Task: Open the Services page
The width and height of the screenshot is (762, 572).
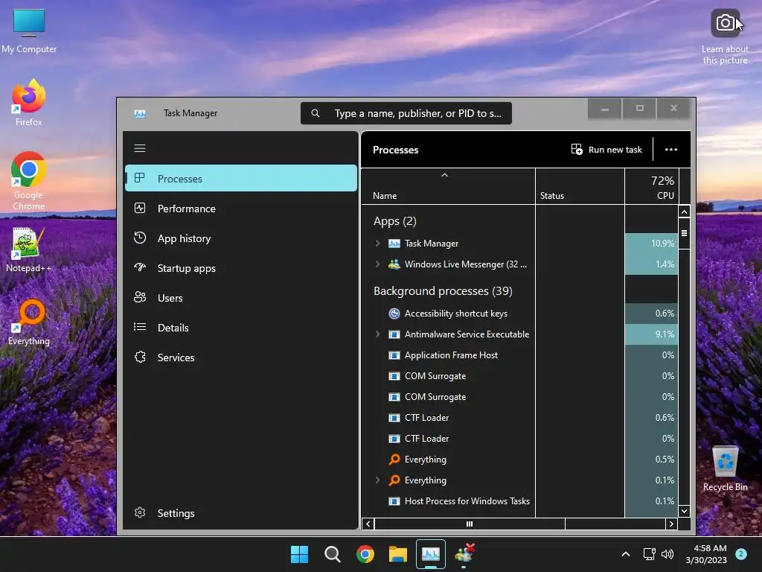Action: point(241,357)
